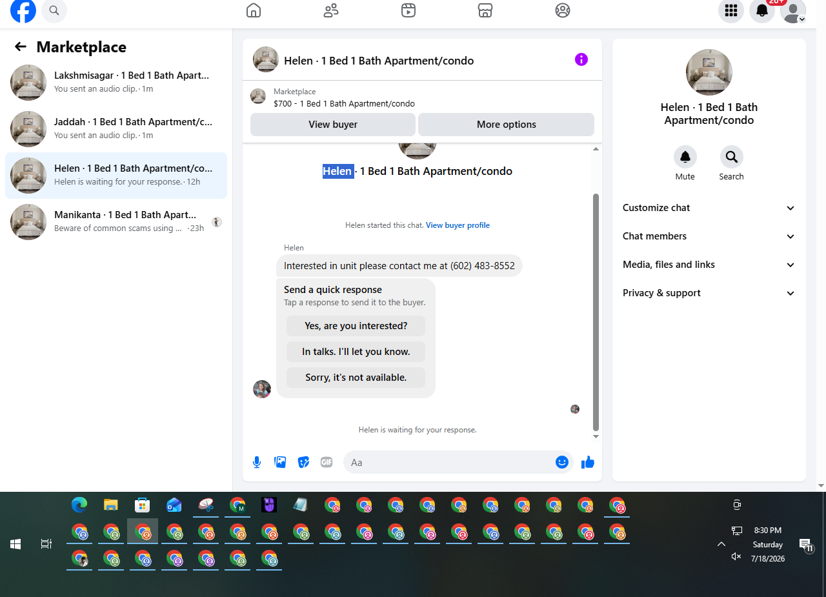This screenshot has width=826, height=597.
Task: Open the Facebook menu grid icon
Action: click(x=731, y=10)
